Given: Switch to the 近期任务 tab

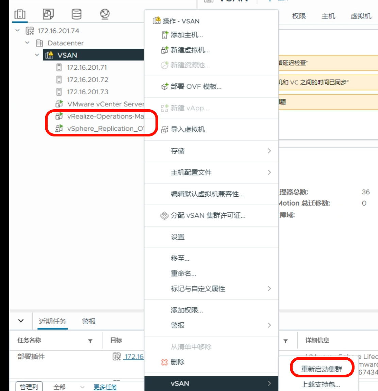Looking at the screenshot, I should [53, 321].
